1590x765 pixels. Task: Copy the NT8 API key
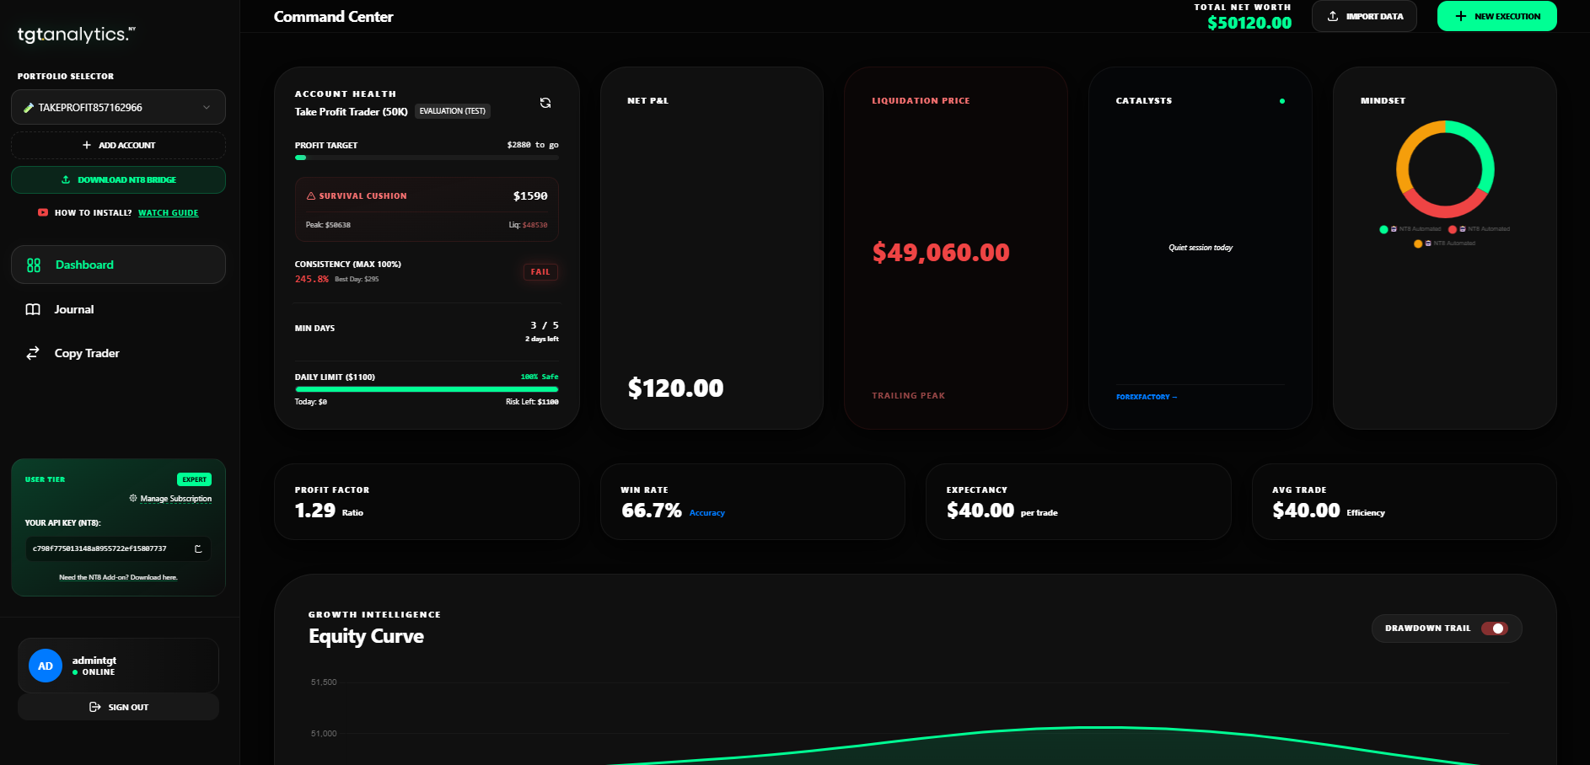pyautogui.click(x=198, y=549)
